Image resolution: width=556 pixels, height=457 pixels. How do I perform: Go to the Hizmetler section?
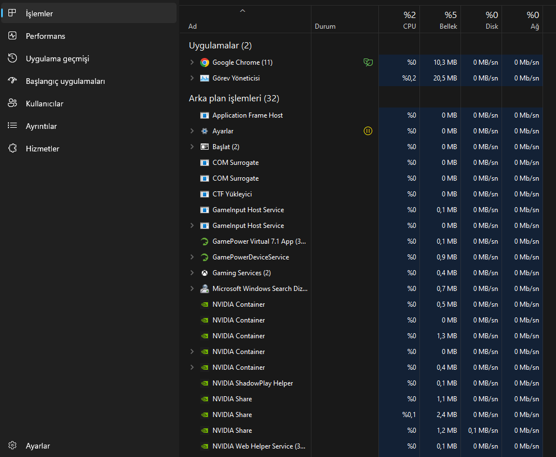42,149
